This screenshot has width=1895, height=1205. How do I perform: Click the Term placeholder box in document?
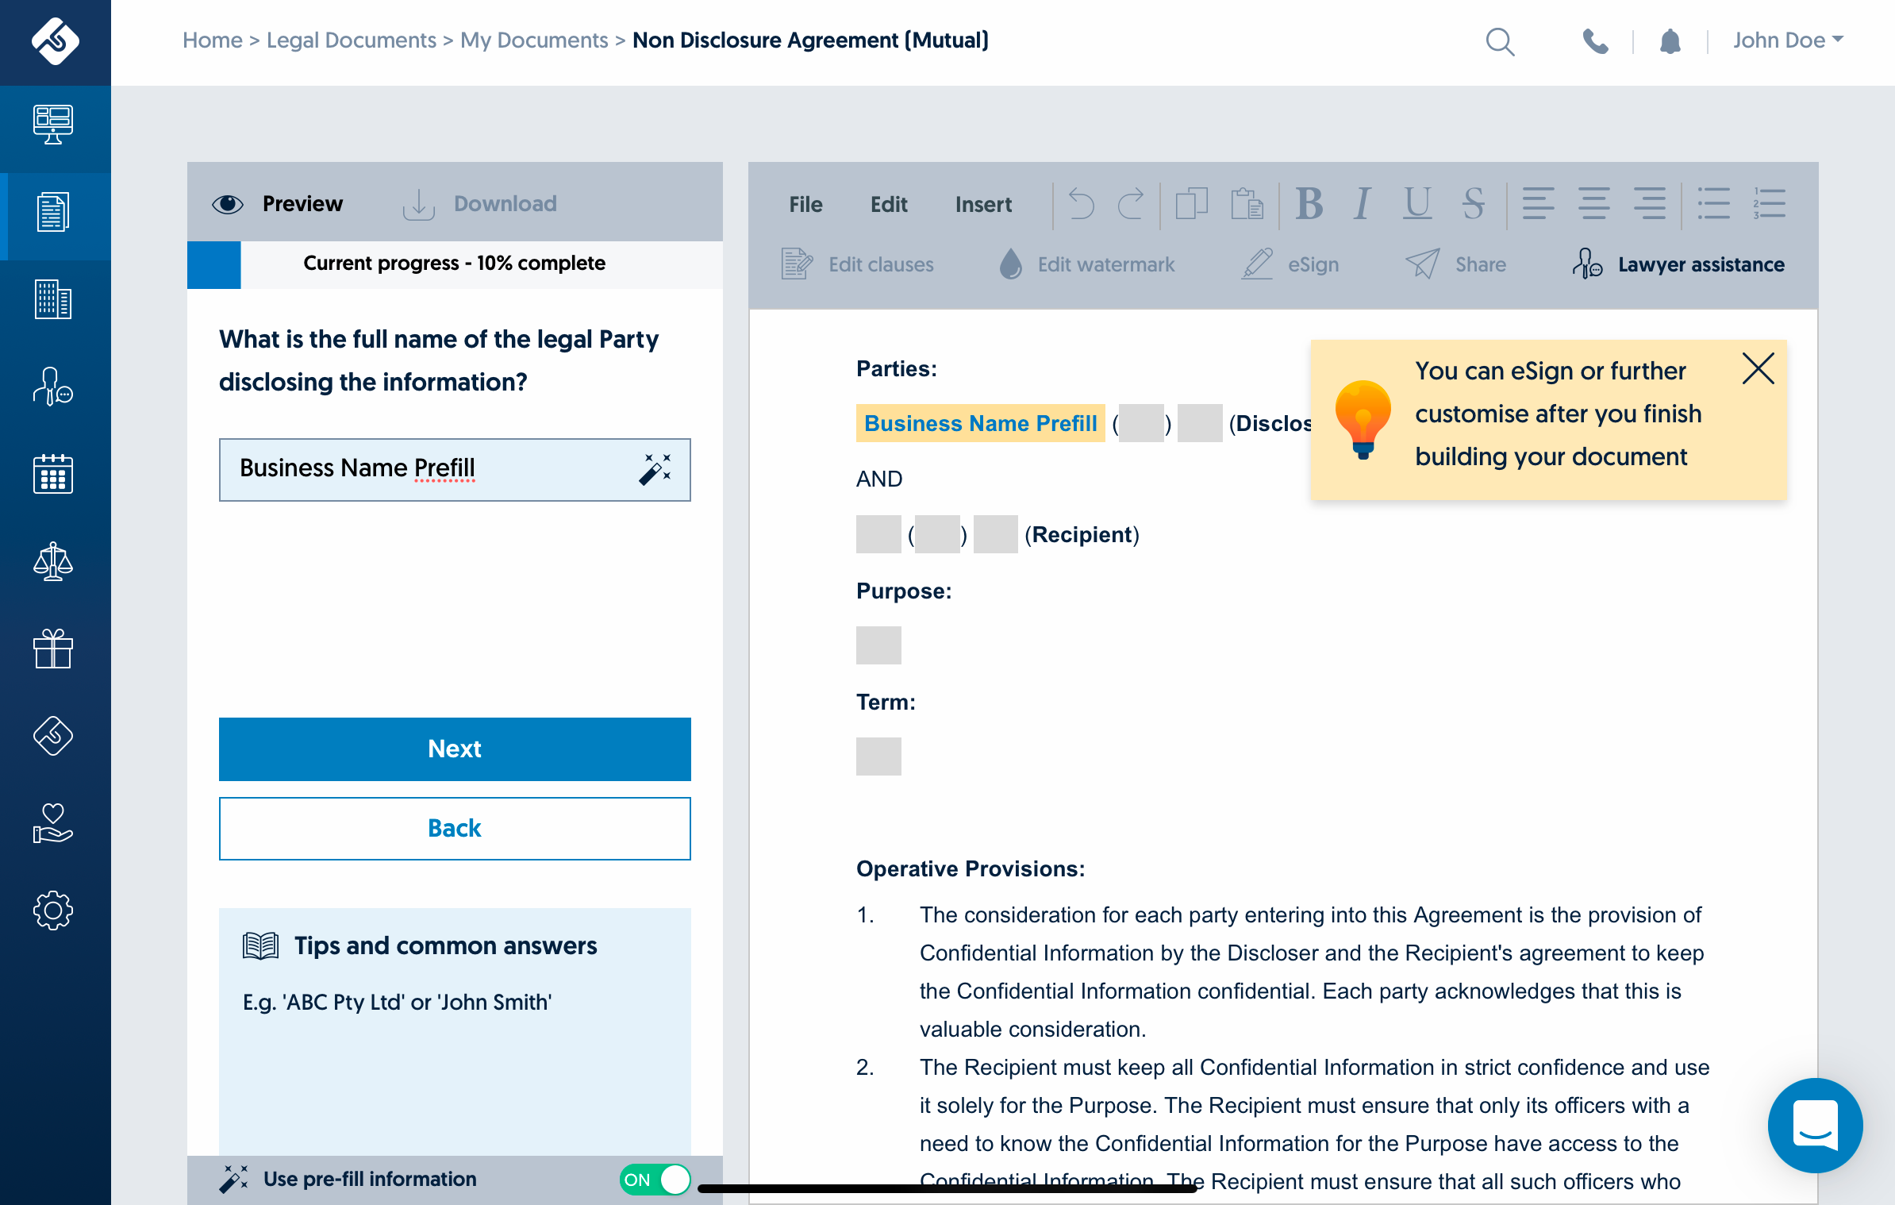click(x=878, y=756)
